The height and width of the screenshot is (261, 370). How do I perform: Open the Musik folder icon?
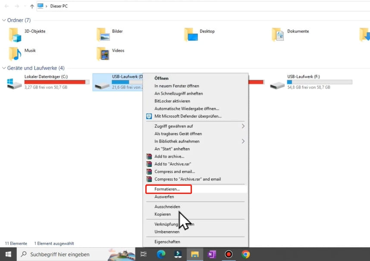coord(15,54)
